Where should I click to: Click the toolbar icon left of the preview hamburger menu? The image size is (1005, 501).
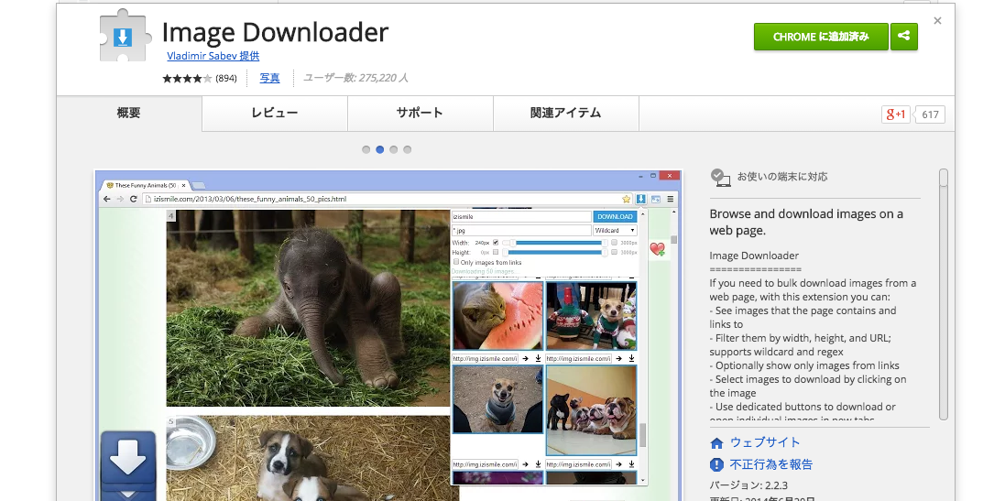[656, 200]
